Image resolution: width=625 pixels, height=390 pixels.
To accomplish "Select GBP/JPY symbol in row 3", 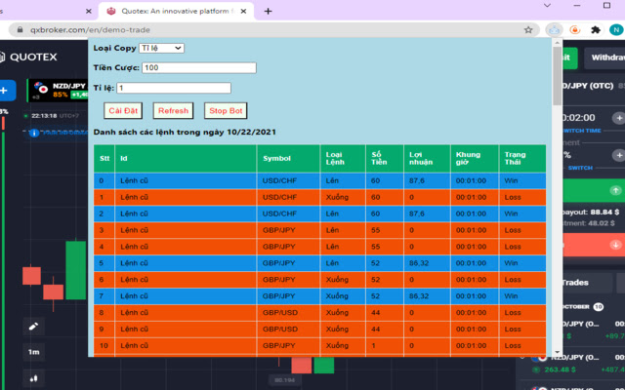I will (x=279, y=230).
